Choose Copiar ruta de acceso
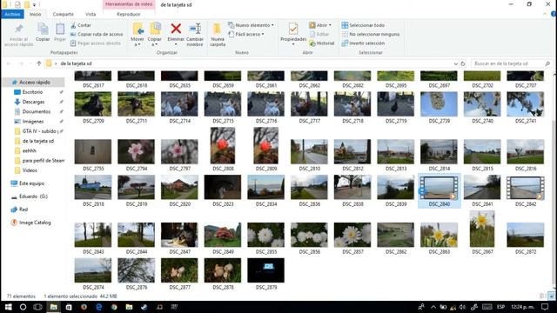This screenshot has width=557, height=313. coord(97,34)
